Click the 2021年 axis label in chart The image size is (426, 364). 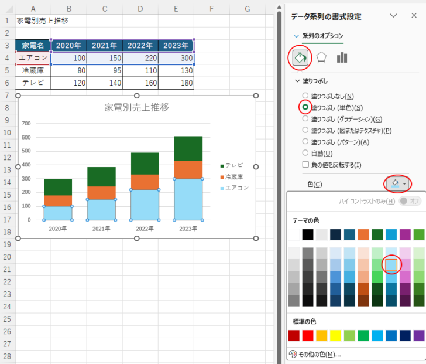[101, 229]
